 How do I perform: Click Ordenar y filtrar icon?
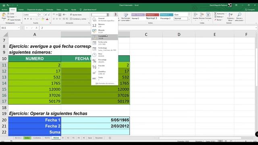231,15
